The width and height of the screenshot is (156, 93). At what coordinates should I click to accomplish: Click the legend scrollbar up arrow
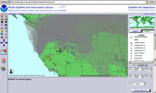pos(154,35)
